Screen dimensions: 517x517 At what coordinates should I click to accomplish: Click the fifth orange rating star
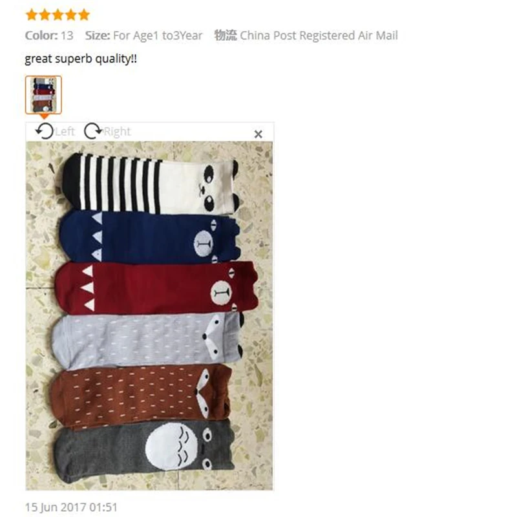[x=84, y=15]
